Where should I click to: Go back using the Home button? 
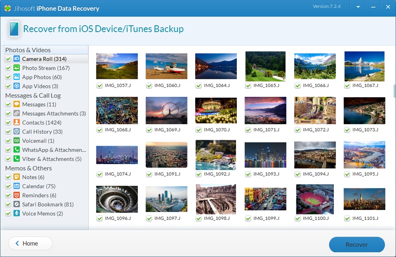tap(30, 243)
